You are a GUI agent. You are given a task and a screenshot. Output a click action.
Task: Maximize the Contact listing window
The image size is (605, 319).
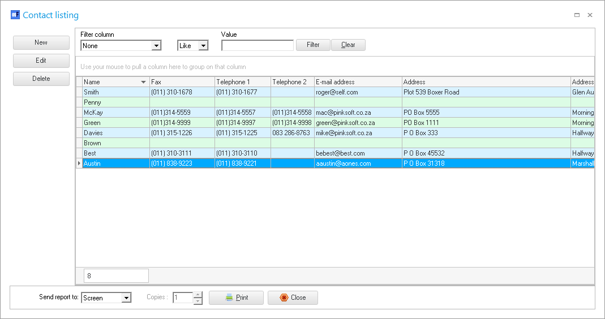[577, 15]
